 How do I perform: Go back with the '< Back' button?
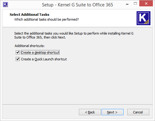point(90,112)
